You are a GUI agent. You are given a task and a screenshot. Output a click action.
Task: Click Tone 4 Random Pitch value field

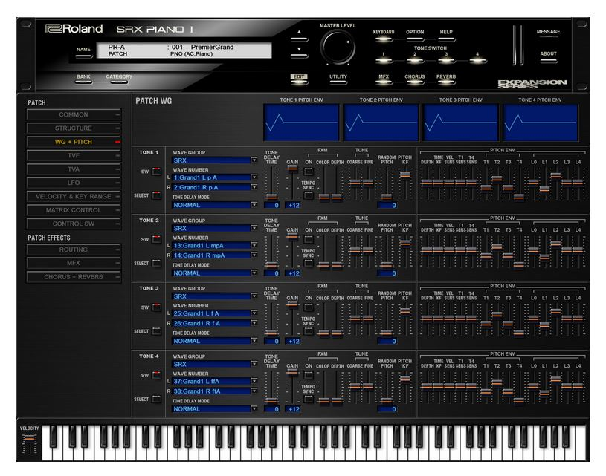pos(387,409)
